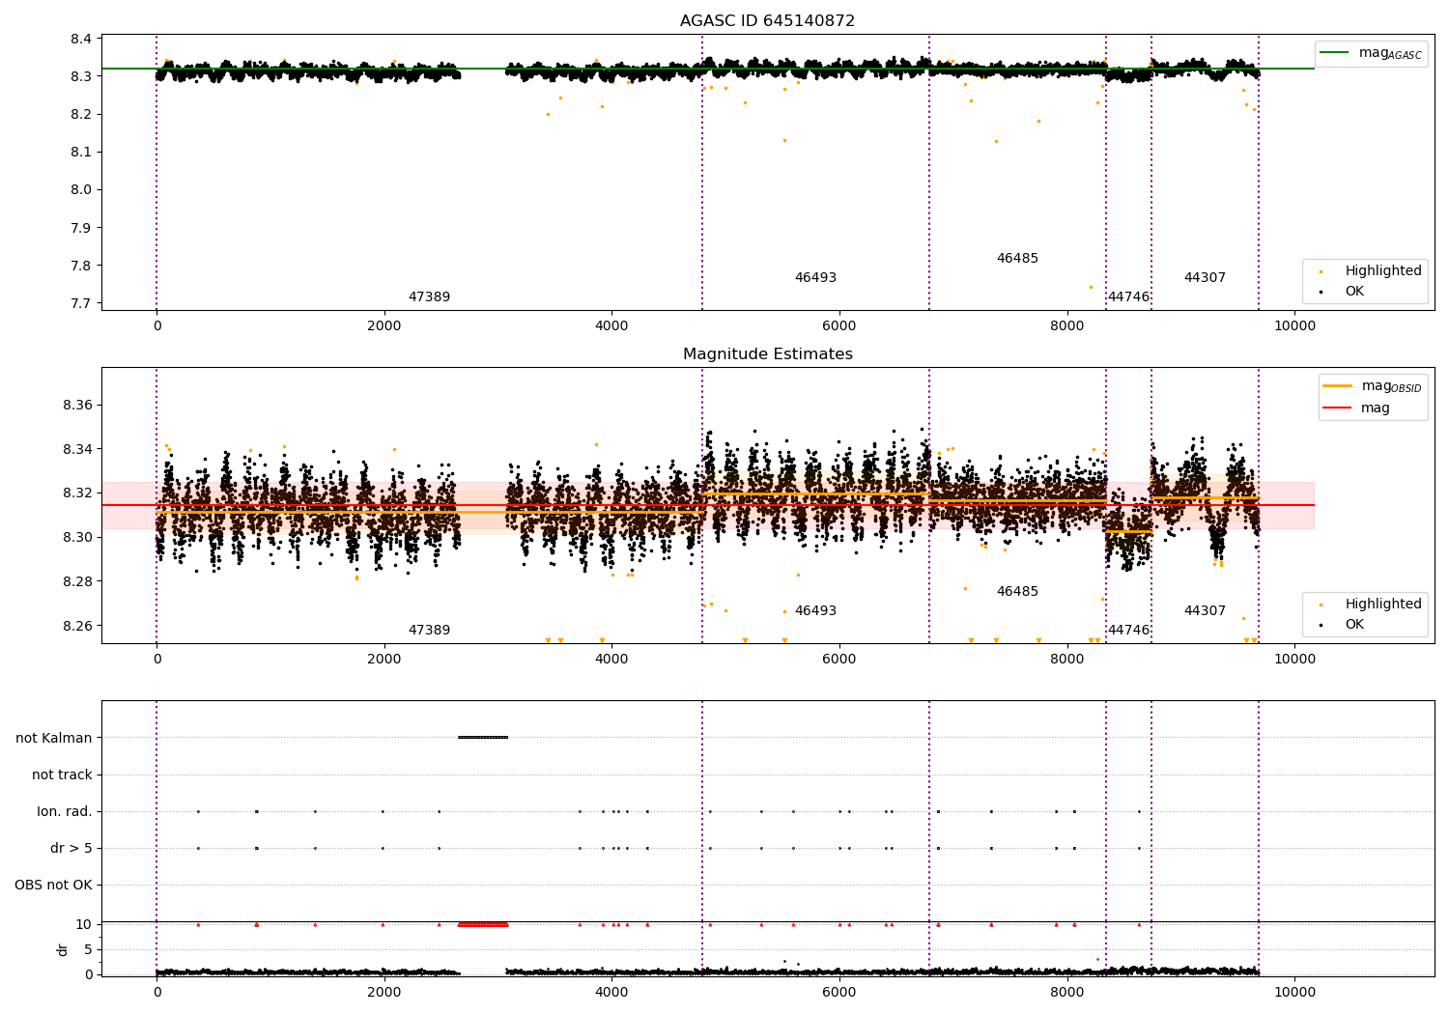Click the 8.4 y-axis tick label

pyautogui.click(x=81, y=39)
